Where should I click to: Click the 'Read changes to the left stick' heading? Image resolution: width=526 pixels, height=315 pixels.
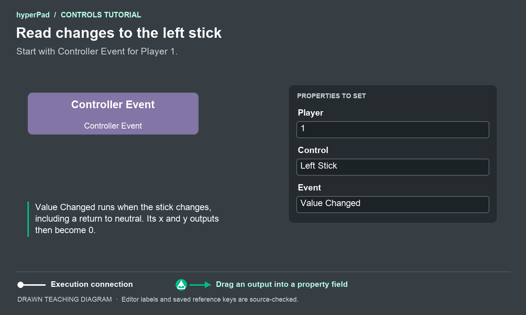(119, 33)
